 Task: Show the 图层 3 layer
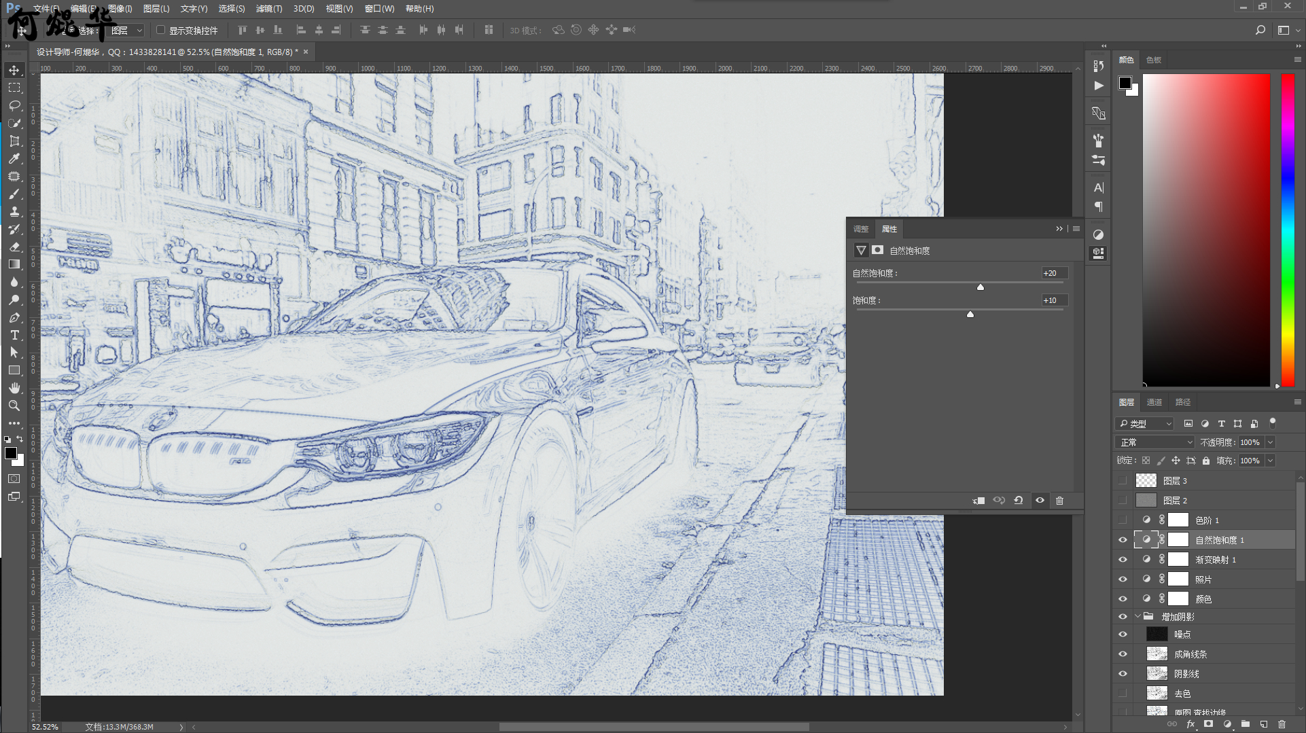1123,481
